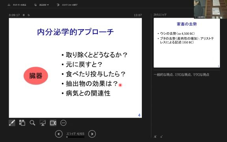The width and height of the screenshot is (227, 142).
Task: Click the 次のスライド label
Action: (x=160, y=15)
